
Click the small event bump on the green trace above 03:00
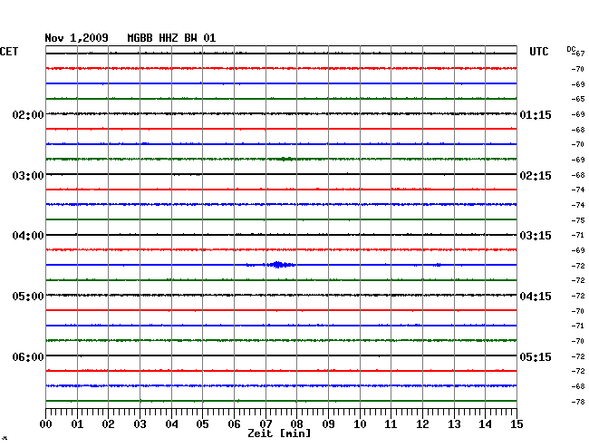pos(285,159)
